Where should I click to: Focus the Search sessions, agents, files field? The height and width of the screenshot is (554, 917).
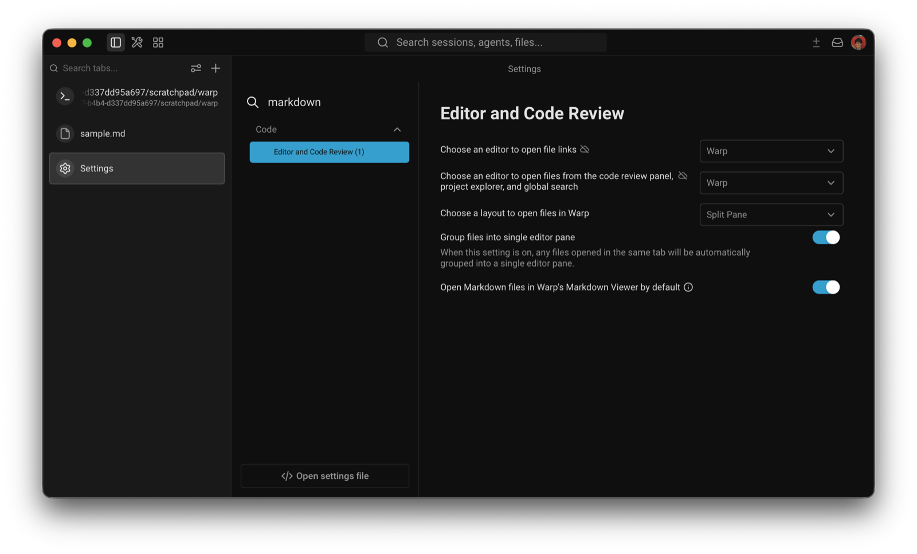485,42
